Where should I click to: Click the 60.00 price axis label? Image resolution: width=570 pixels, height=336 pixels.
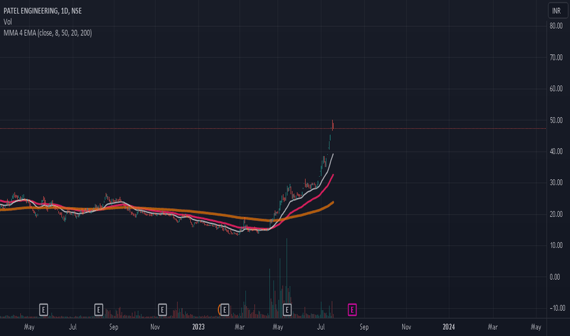556,89
